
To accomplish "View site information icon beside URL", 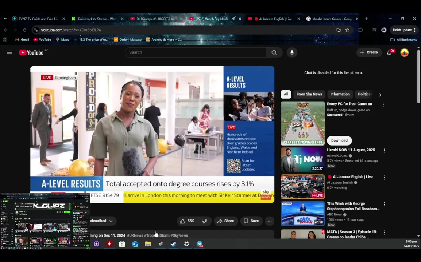I will pos(36,30).
